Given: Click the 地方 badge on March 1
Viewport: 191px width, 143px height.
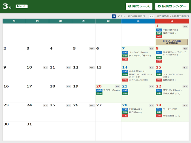Looking at the screenshot, I should (185, 26).
